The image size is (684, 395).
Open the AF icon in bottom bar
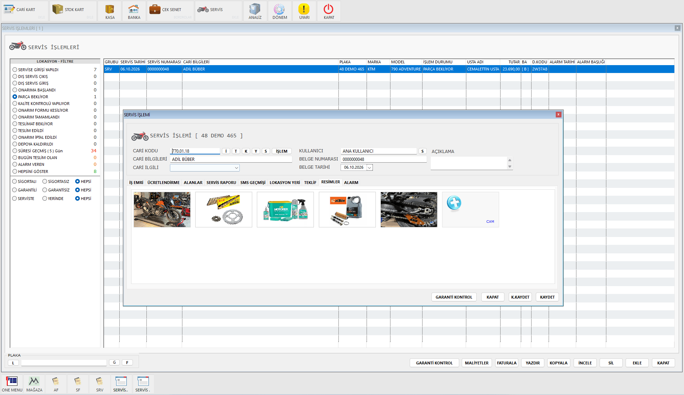coord(56,384)
